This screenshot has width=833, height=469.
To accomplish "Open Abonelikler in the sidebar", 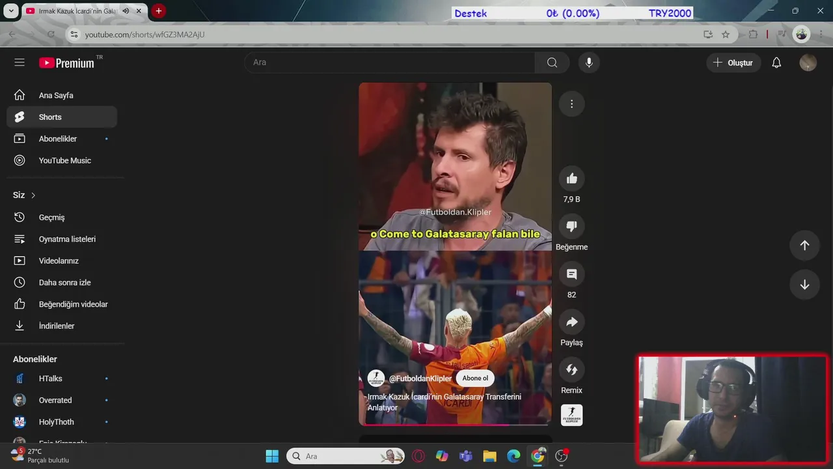I will pyautogui.click(x=62, y=139).
